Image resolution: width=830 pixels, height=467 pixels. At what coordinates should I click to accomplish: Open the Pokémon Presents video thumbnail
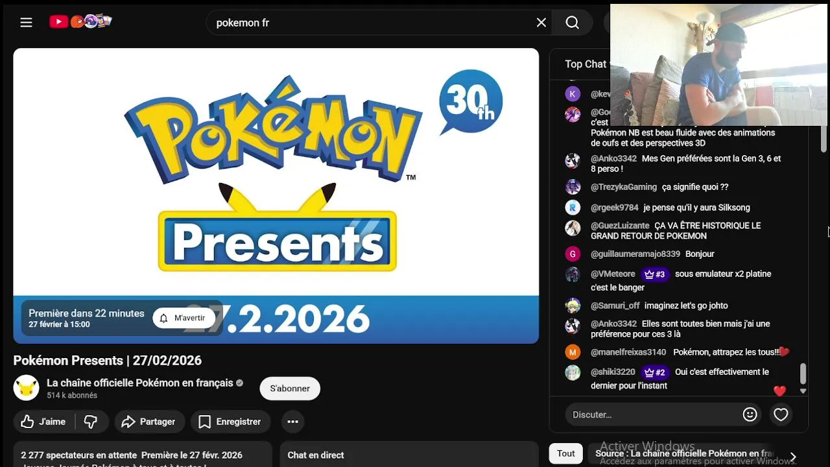coord(276,195)
